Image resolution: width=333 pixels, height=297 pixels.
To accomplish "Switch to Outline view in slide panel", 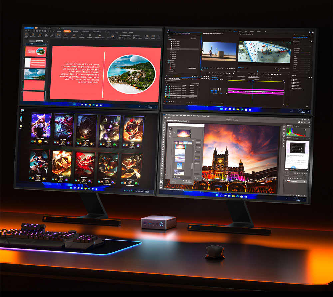I will pos(33,41).
